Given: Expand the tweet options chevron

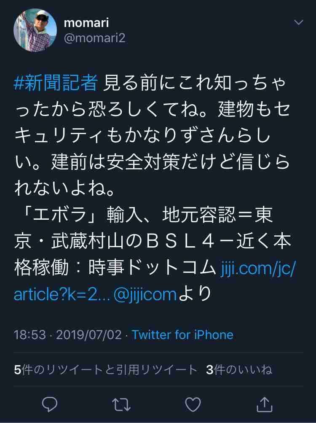Looking at the screenshot, I should coord(299,22).
